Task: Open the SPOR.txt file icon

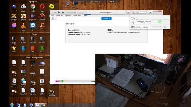Action: 42,91
